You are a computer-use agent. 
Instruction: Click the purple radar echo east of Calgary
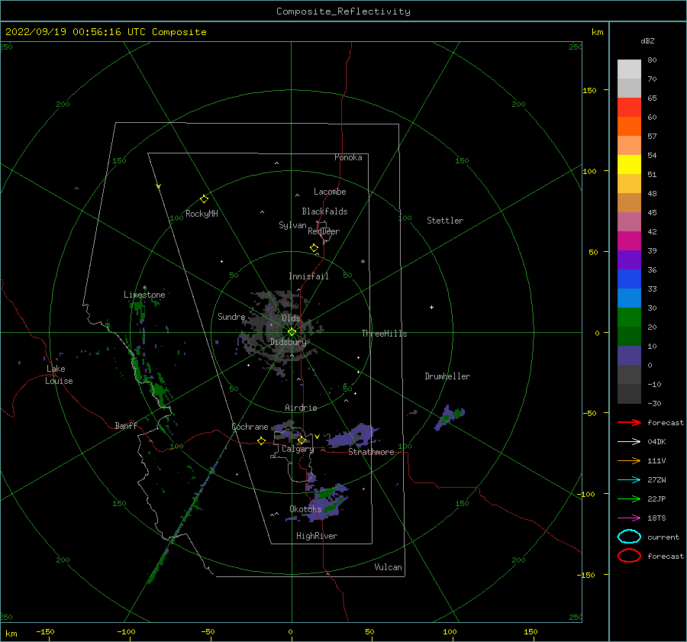pos(353,435)
